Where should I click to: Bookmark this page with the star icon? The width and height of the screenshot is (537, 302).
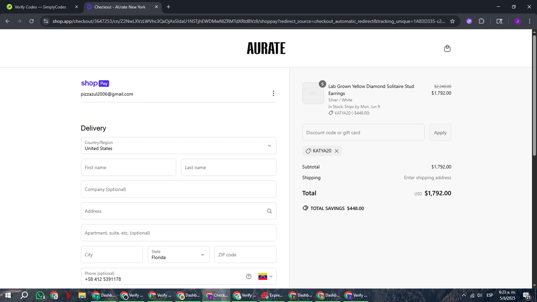453,21
